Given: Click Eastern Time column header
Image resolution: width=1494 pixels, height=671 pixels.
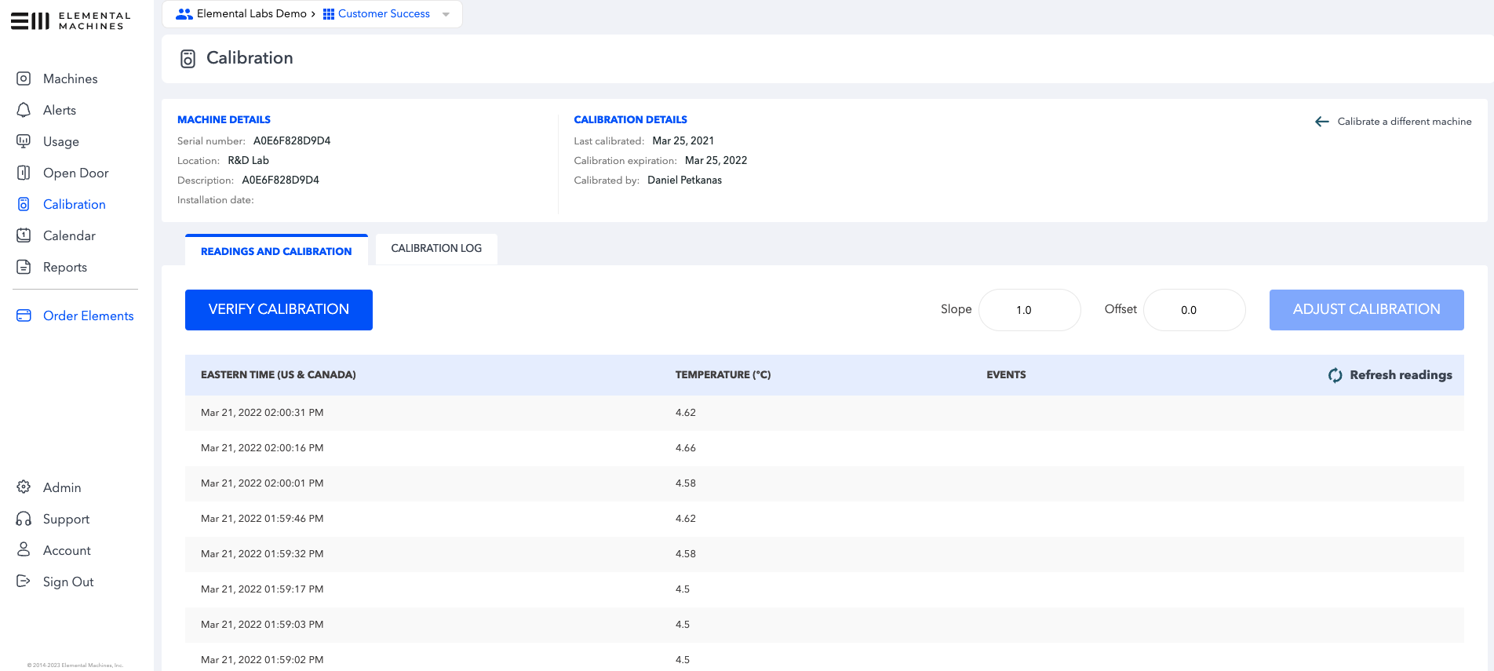Looking at the screenshot, I should click(x=279, y=375).
